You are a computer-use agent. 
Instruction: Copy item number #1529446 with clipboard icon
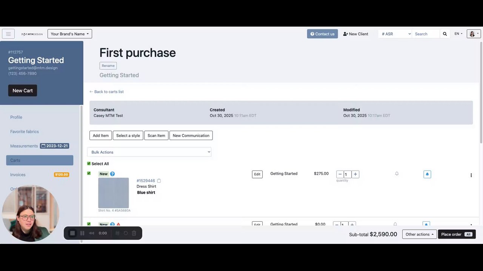(159, 181)
